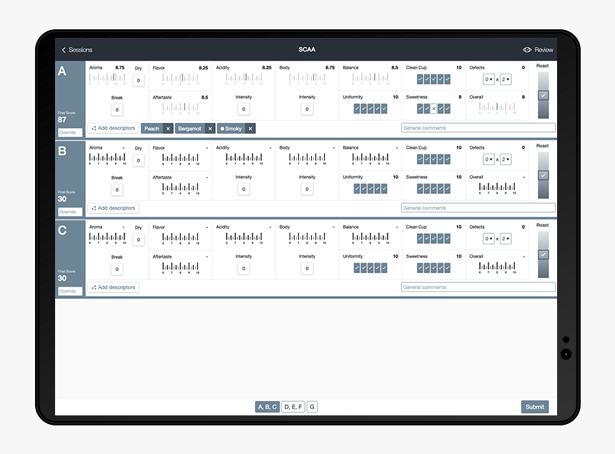Set Balance score scale for sample C
Viewport: 615px width, 454px height.
(x=370, y=238)
